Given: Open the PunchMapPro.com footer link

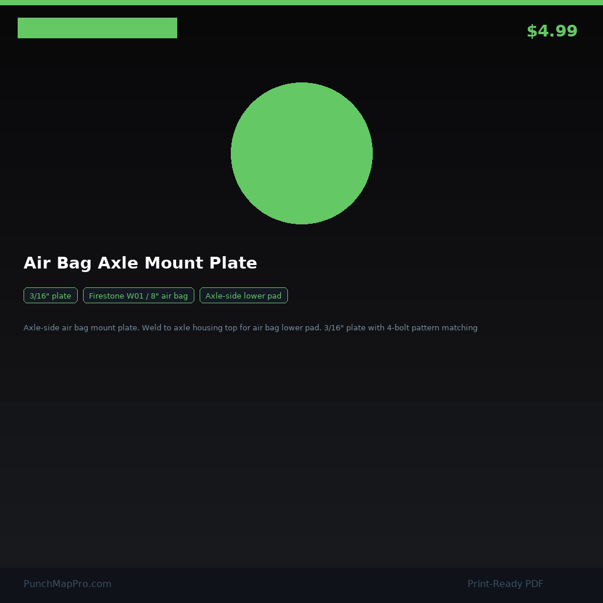Looking at the screenshot, I should click(67, 584).
